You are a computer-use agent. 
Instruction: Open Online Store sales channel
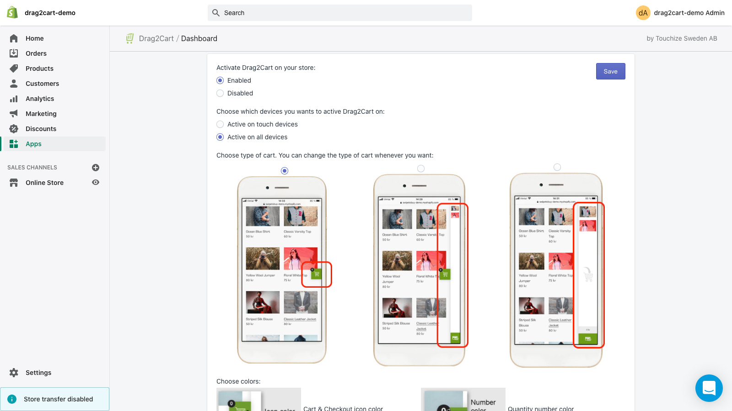pos(44,183)
